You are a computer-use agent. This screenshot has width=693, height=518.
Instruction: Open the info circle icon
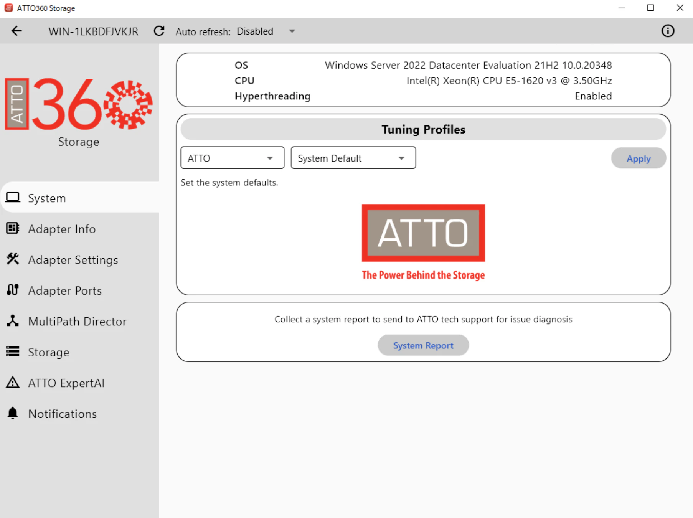(x=668, y=31)
